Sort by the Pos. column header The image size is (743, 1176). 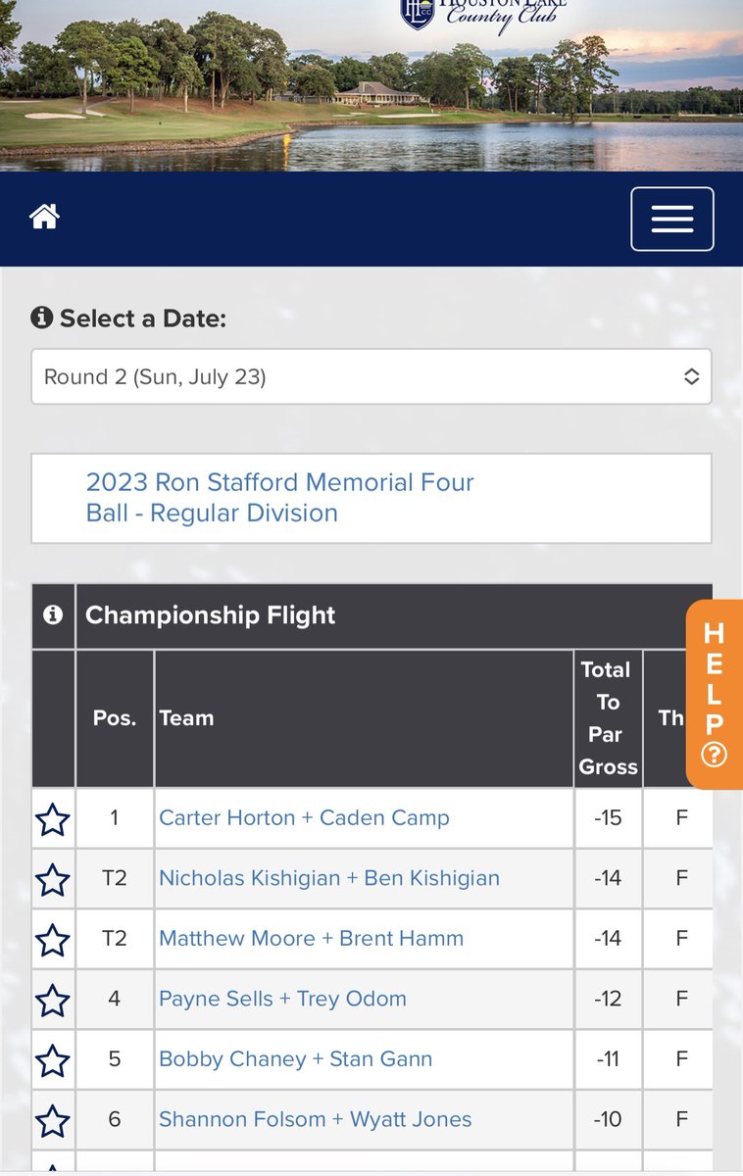pos(115,718)
